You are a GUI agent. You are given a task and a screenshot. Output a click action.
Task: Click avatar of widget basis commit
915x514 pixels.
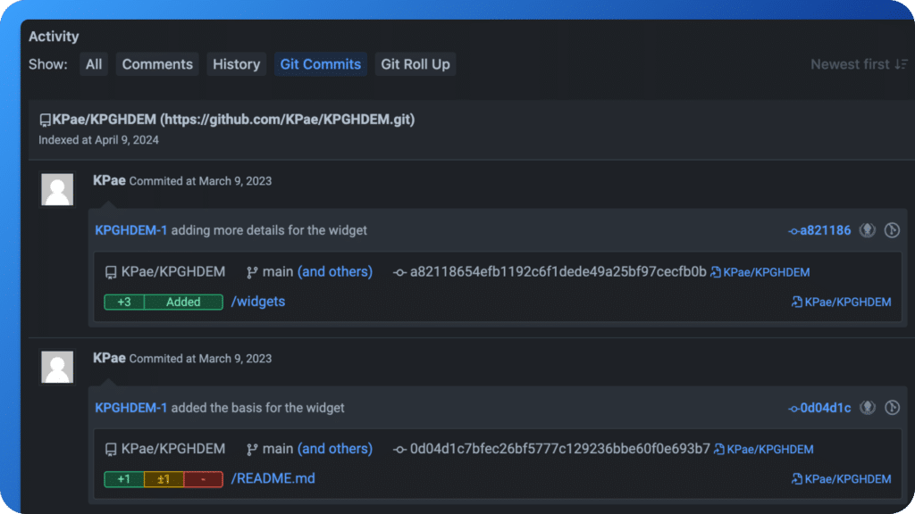(57, 367)
